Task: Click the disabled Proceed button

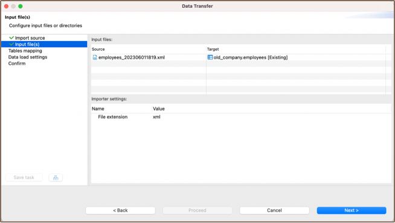Action: pyautogui.click(x=197, y=210)
